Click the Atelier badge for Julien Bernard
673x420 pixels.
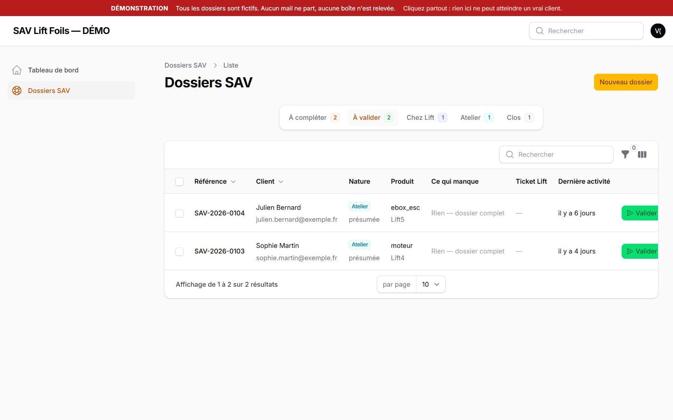(360, 206)
